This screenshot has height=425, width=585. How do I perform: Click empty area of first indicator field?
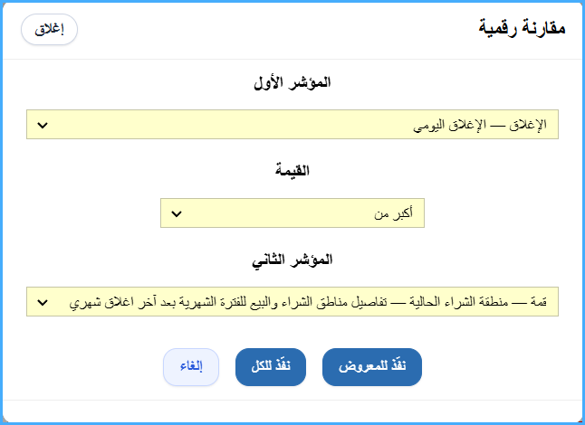point(224,125)
